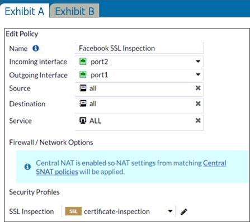Click the port1 interface icon

point(83,75)
